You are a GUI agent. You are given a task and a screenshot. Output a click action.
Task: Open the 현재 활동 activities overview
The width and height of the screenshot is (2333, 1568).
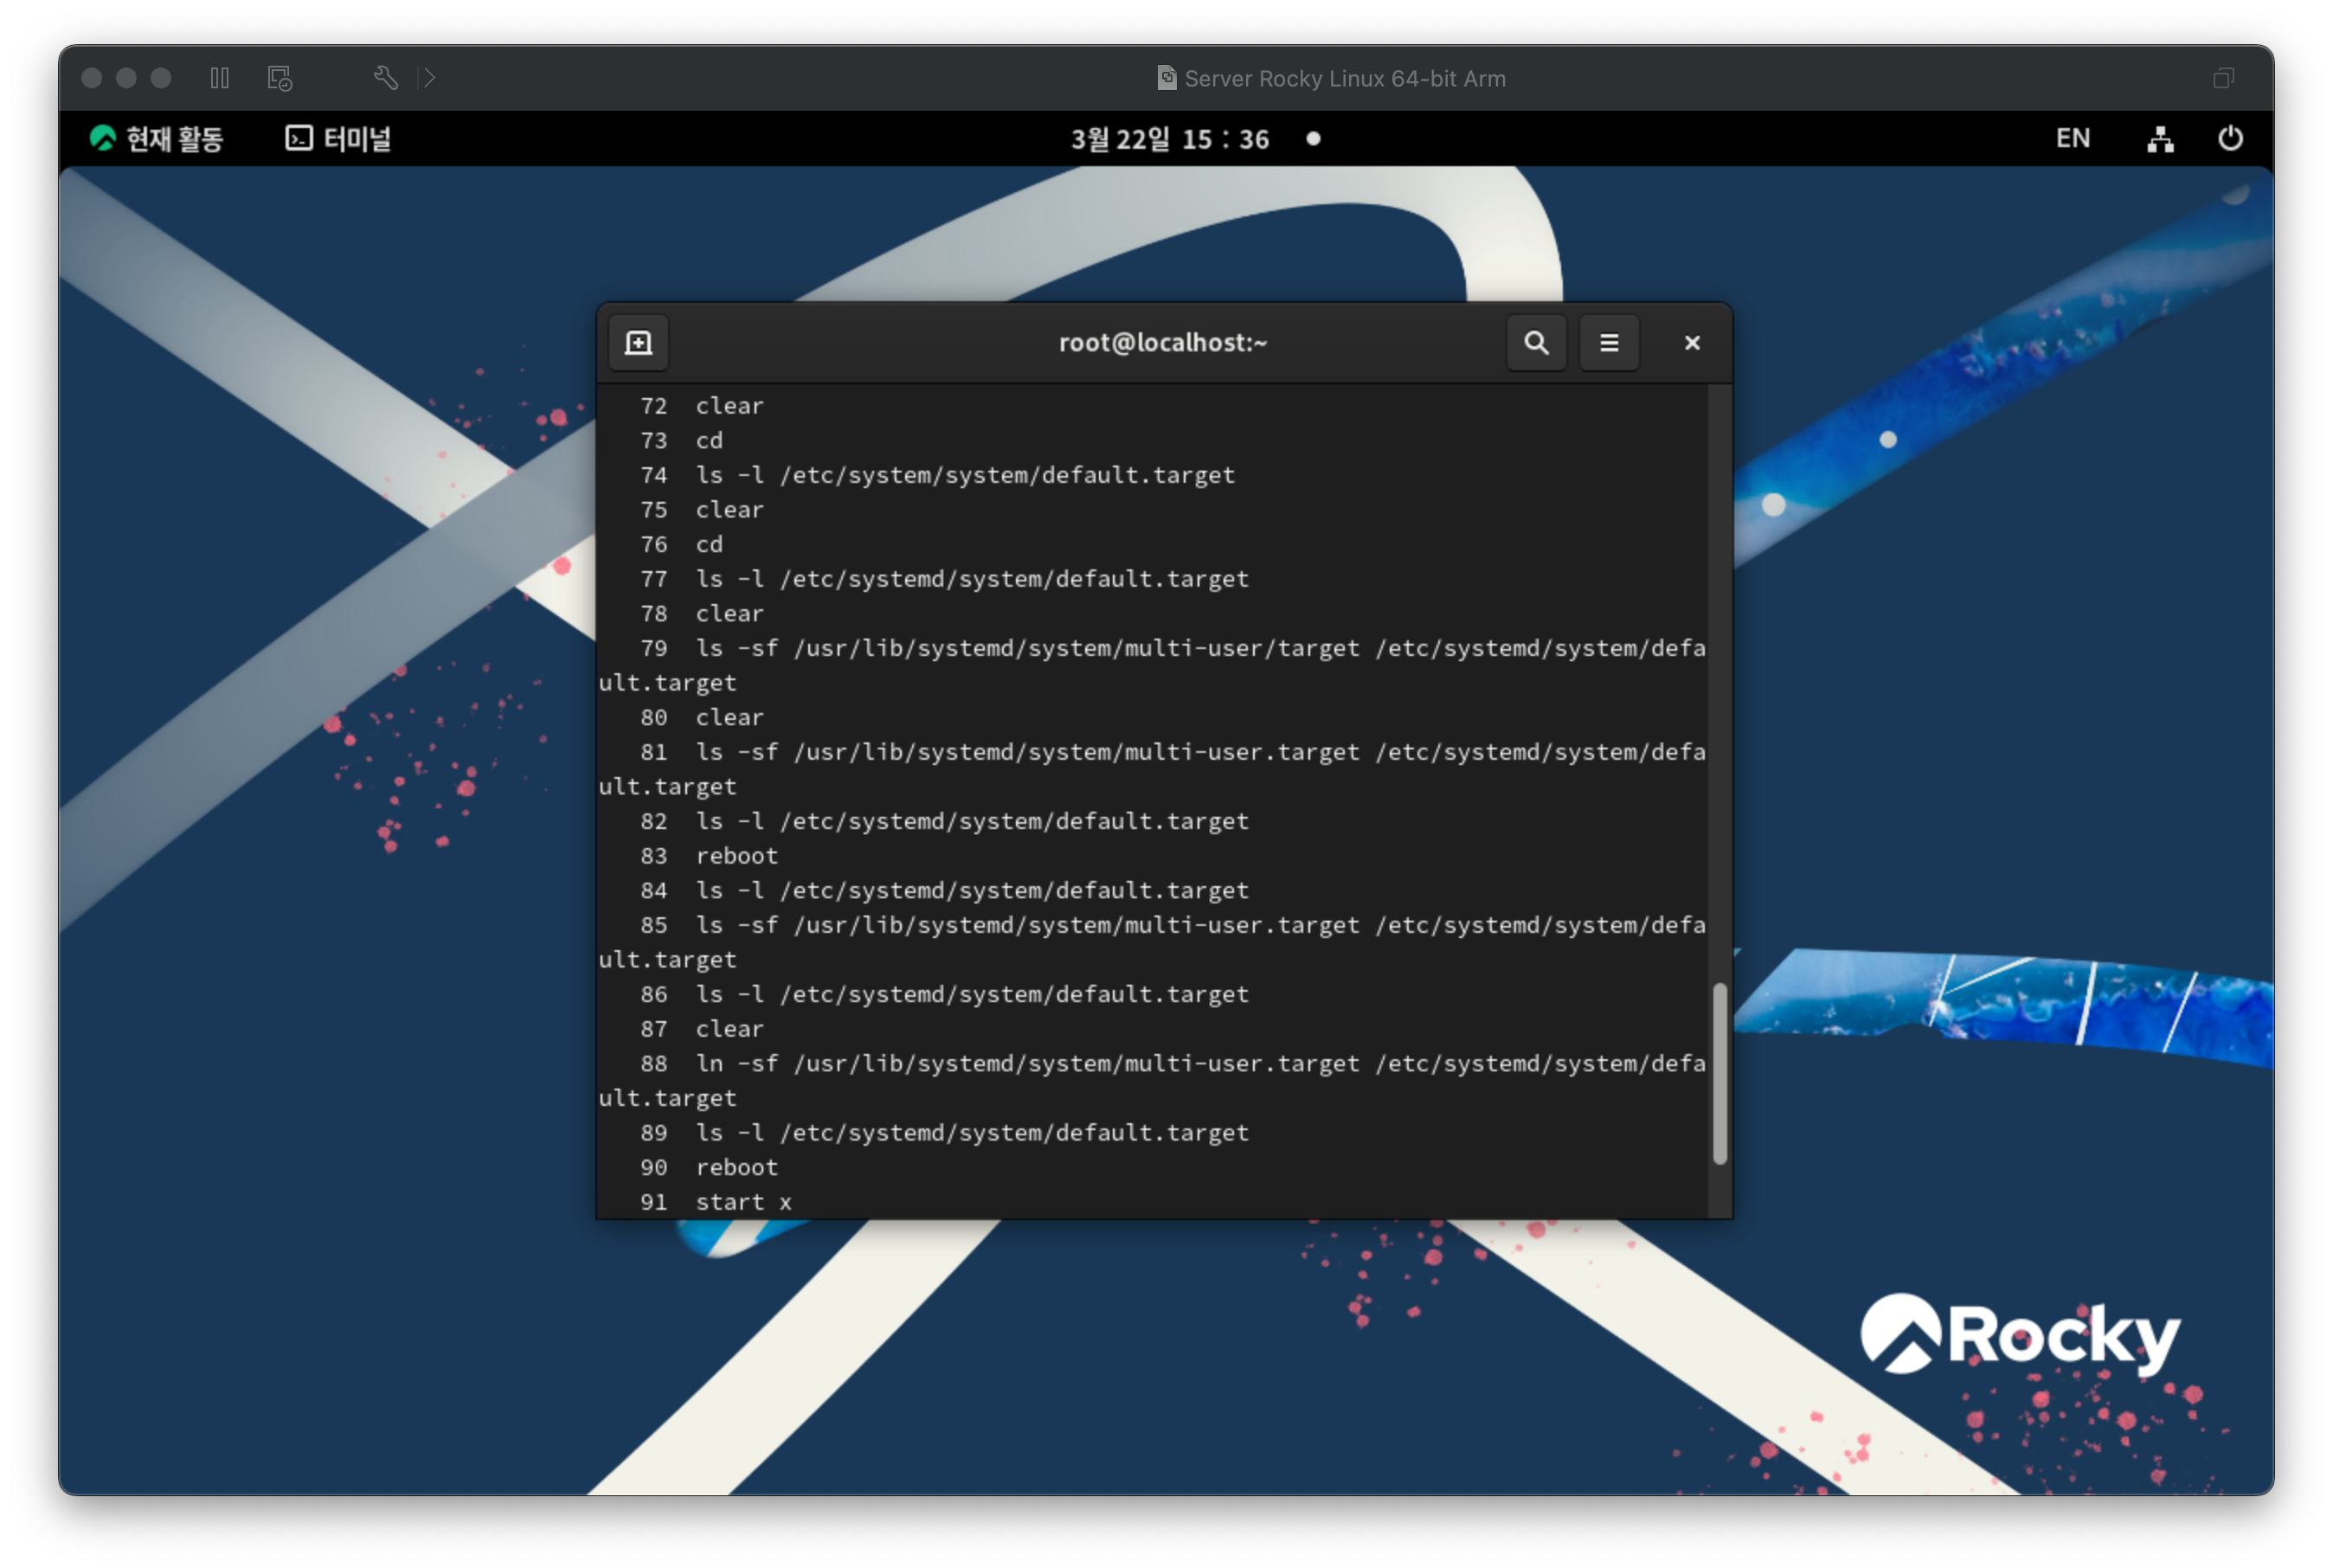[x=157, y=139]
